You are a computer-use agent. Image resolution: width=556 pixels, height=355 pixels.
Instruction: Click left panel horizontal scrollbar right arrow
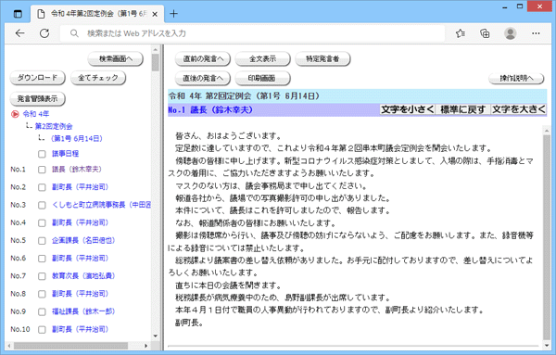(145, 346)
